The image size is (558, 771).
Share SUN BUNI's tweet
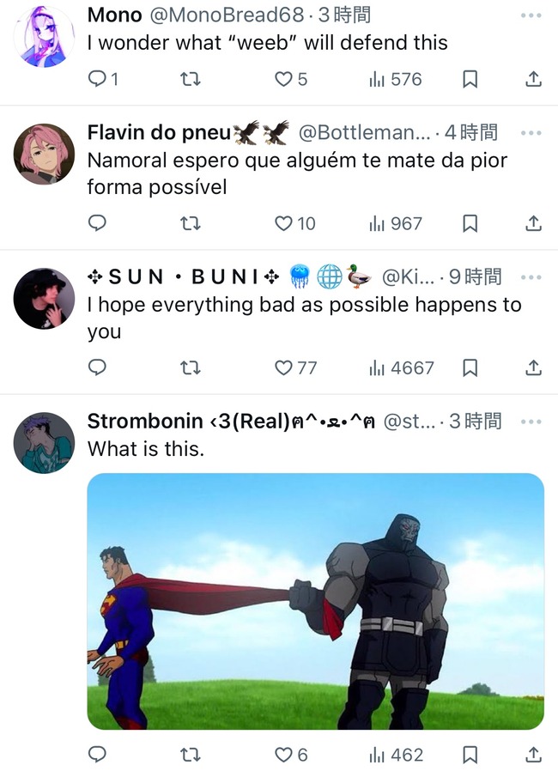[533, 367]
